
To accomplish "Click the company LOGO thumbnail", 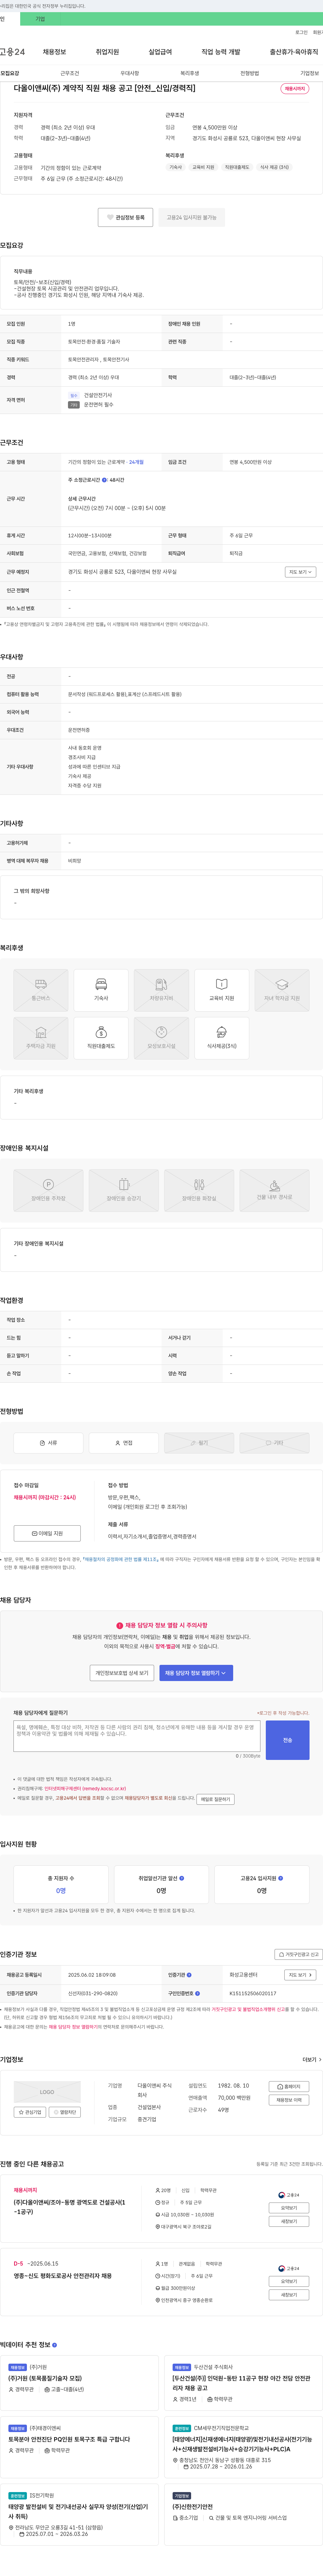I will click(x=47, y=2092).
